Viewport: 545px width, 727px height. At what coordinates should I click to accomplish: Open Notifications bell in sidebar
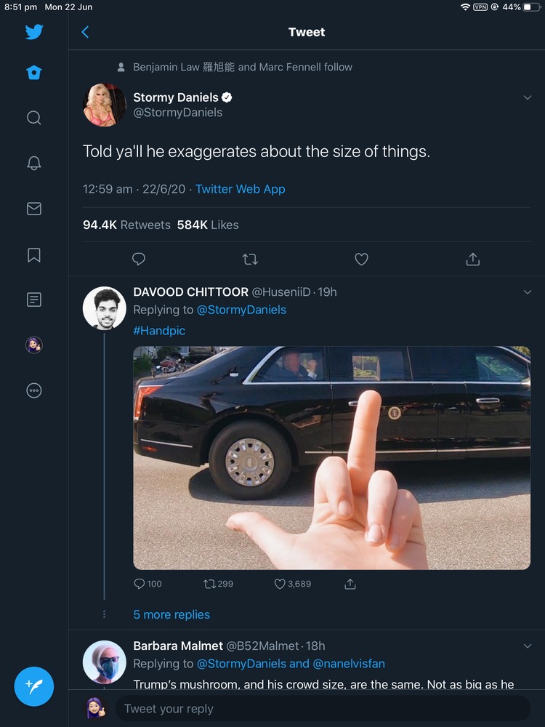pyautogui.click(x=34, y=163)
